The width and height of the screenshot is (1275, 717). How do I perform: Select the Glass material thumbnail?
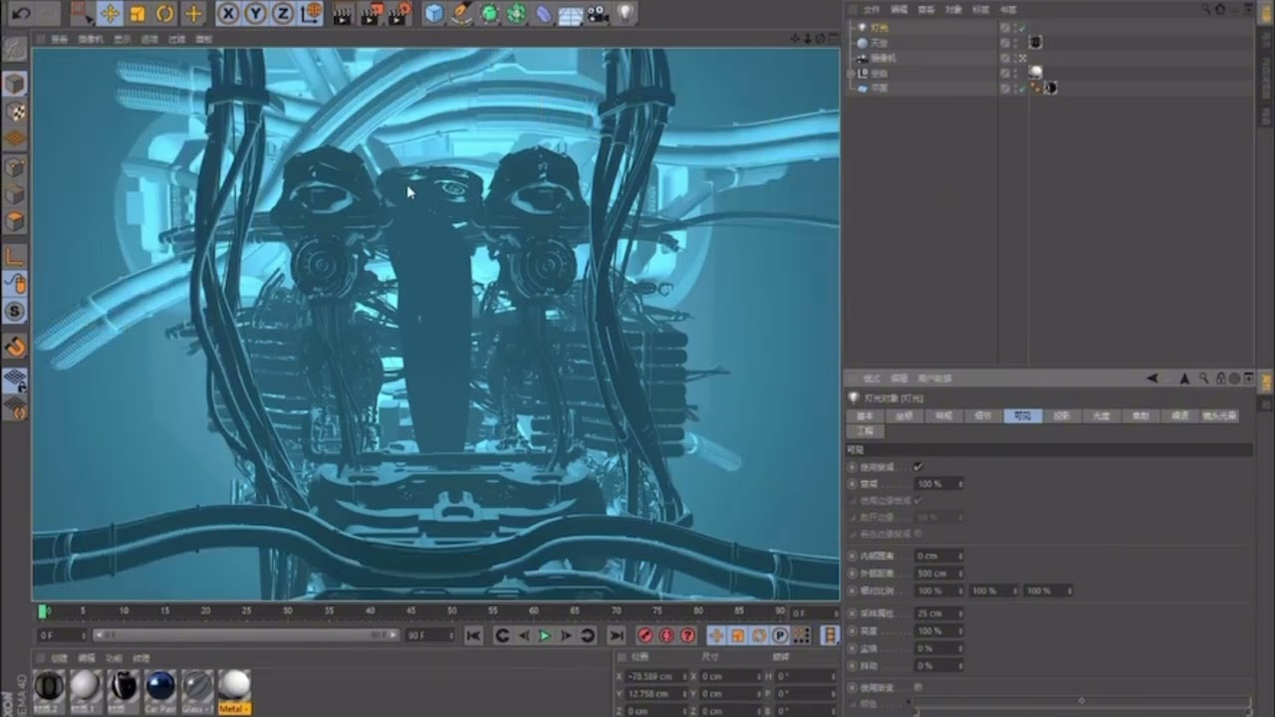pos(197,691)
